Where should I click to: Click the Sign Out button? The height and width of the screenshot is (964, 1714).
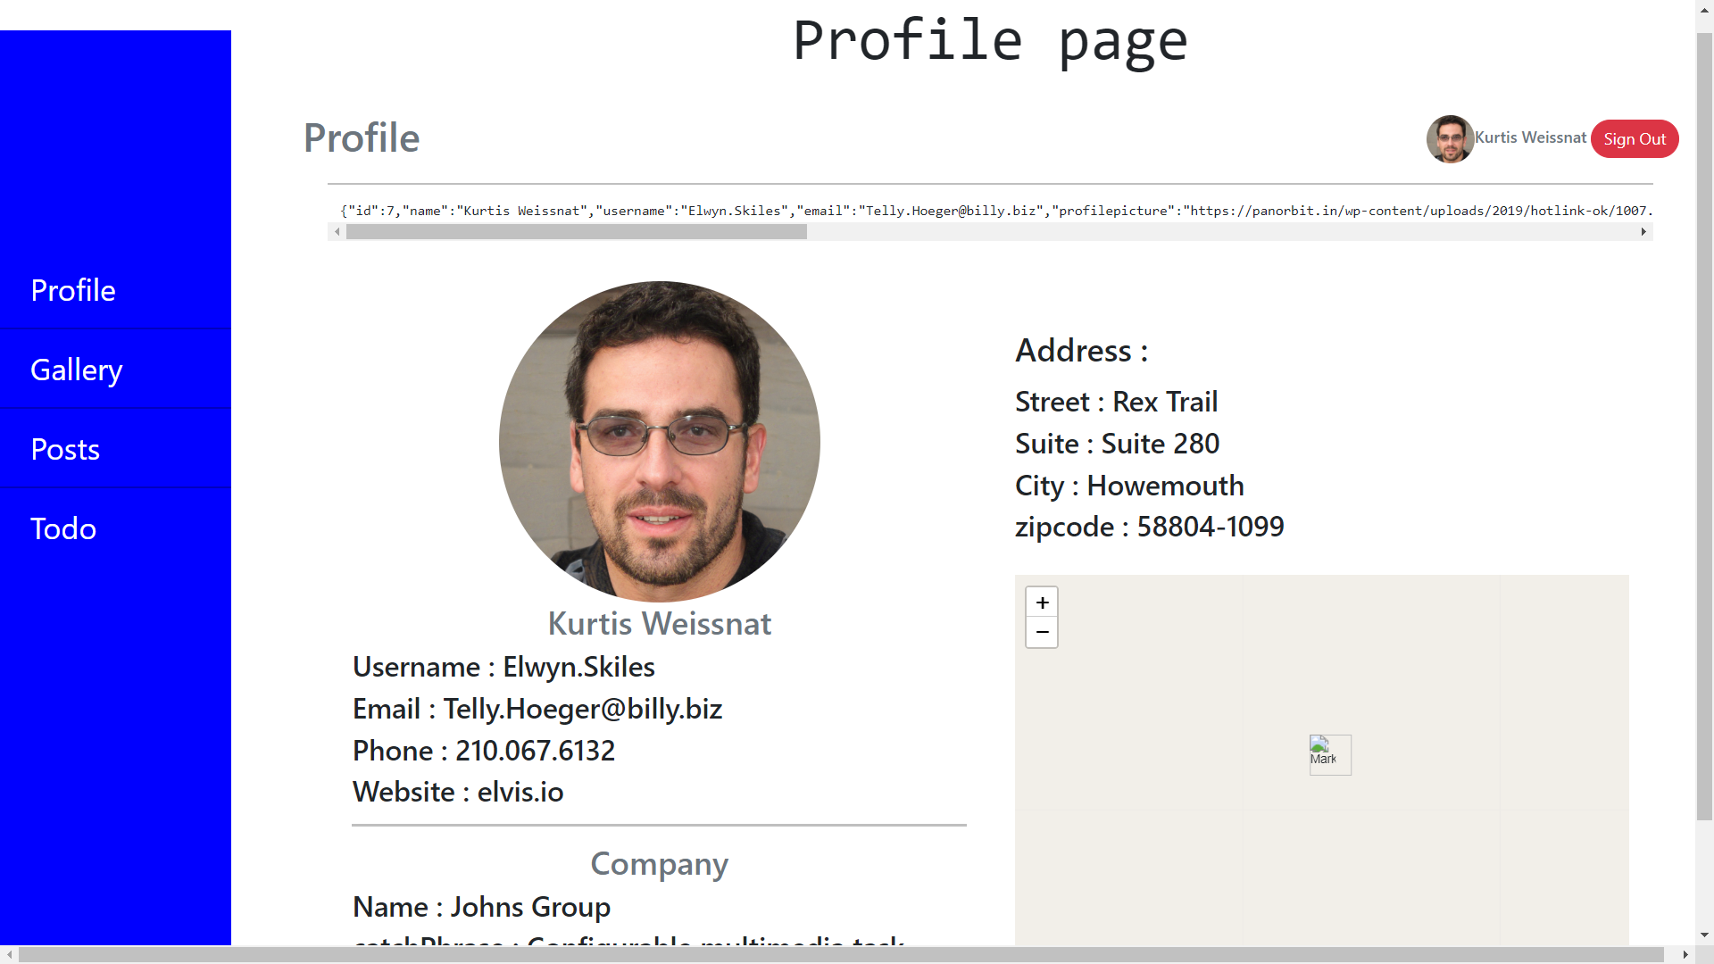tap(1634, 138)
